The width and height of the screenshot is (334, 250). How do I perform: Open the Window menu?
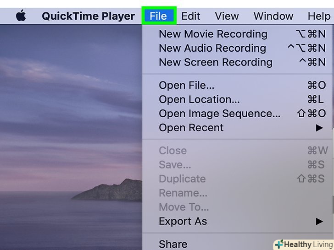273,16
